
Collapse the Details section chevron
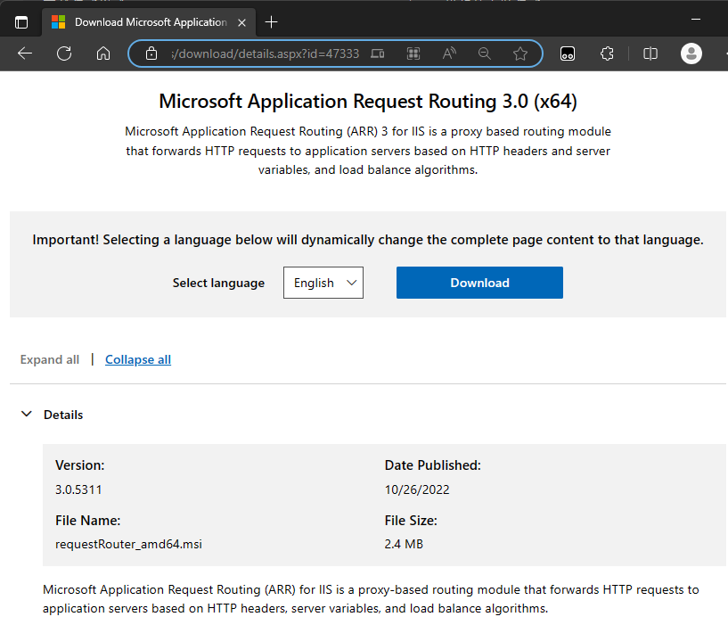coord(26,415)
